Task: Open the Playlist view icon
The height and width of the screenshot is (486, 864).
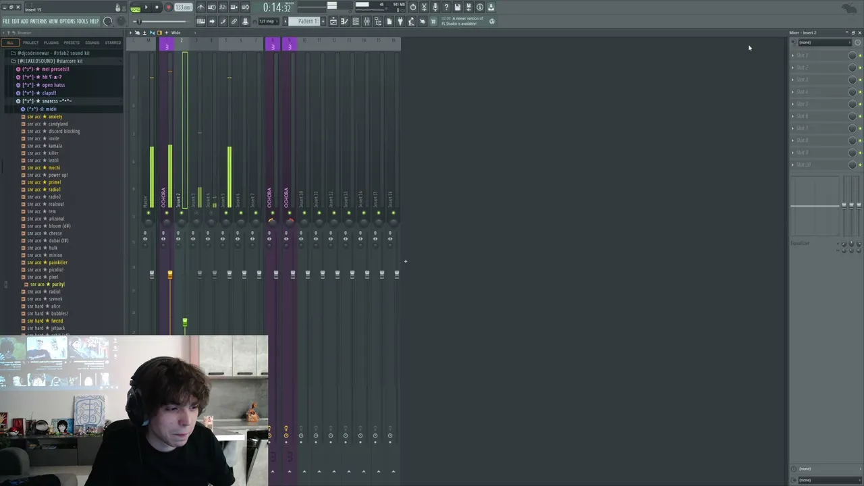Action: 333,22
